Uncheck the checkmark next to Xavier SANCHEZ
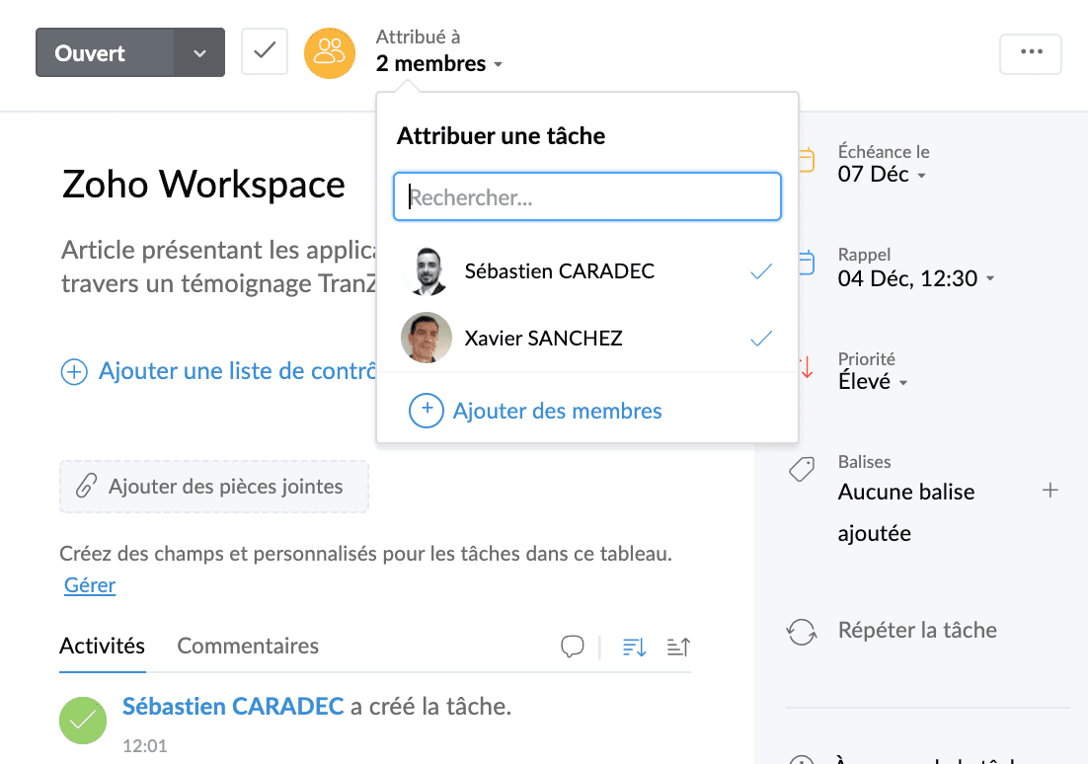 [x=761, y=339]
